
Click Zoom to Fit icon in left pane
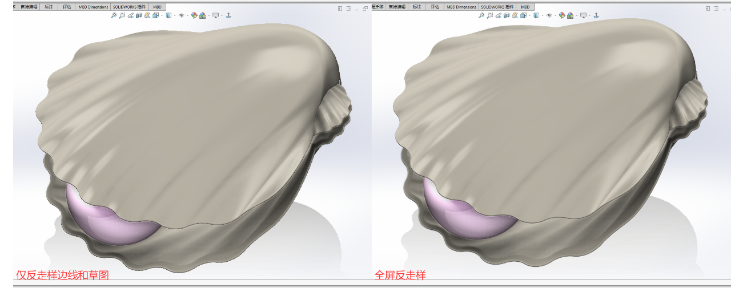coord(114,15)
